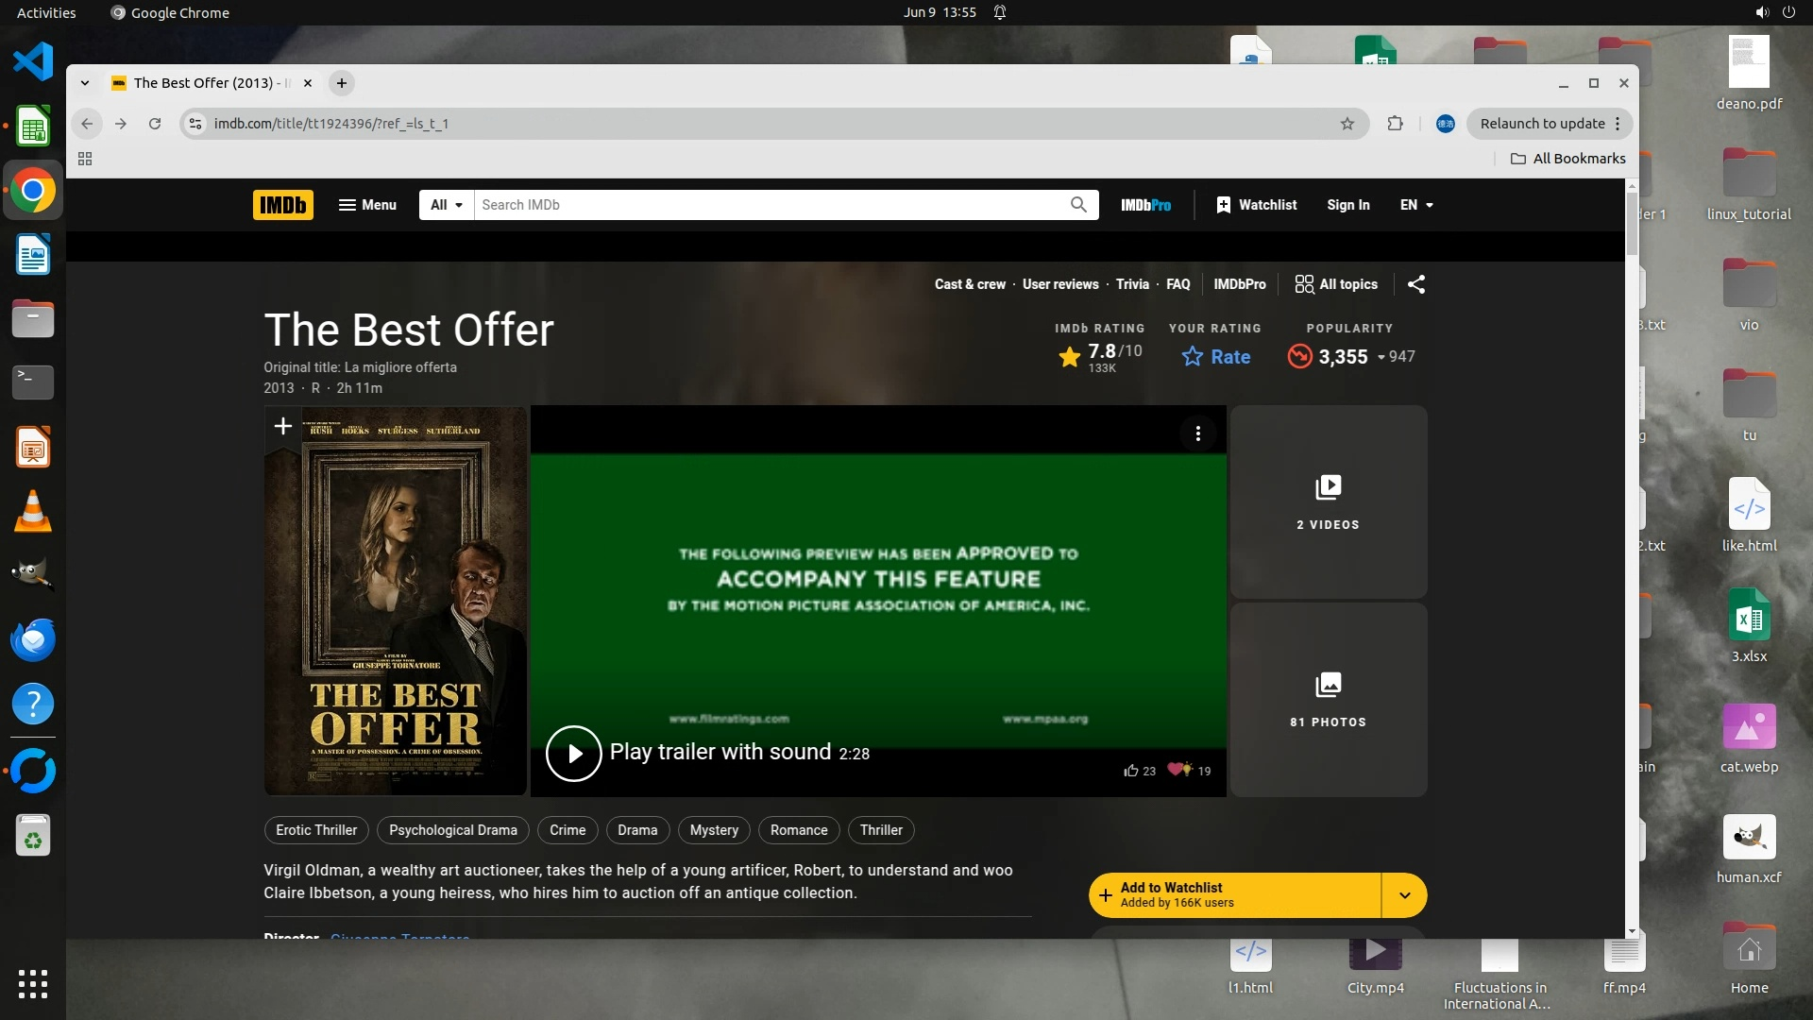Click the IMDb logo home icon
Viewport: 1813px width, 1020px height.
coord(282,205)
